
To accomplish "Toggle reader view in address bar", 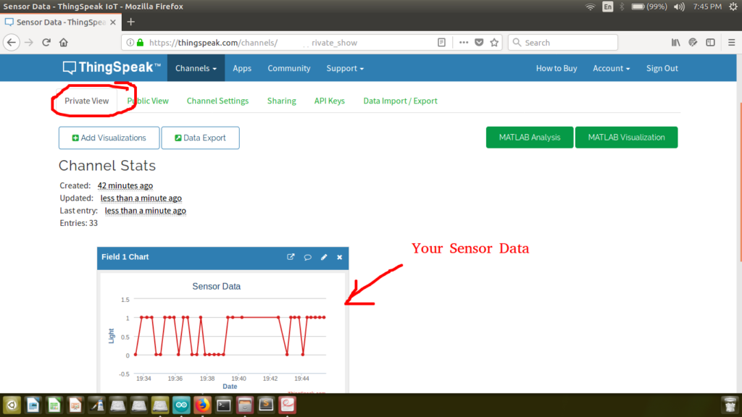I will click(441, 43).
